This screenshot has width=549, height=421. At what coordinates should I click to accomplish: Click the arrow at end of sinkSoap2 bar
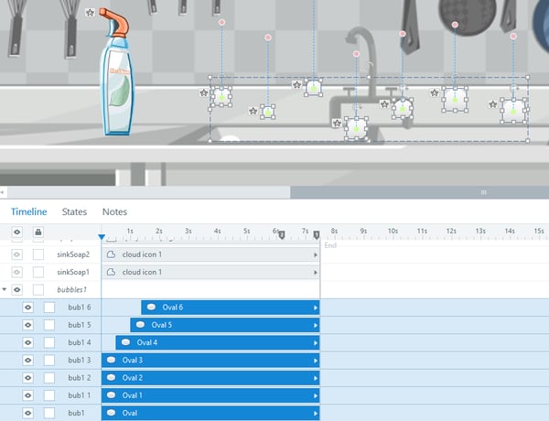[x=316, y=254]
